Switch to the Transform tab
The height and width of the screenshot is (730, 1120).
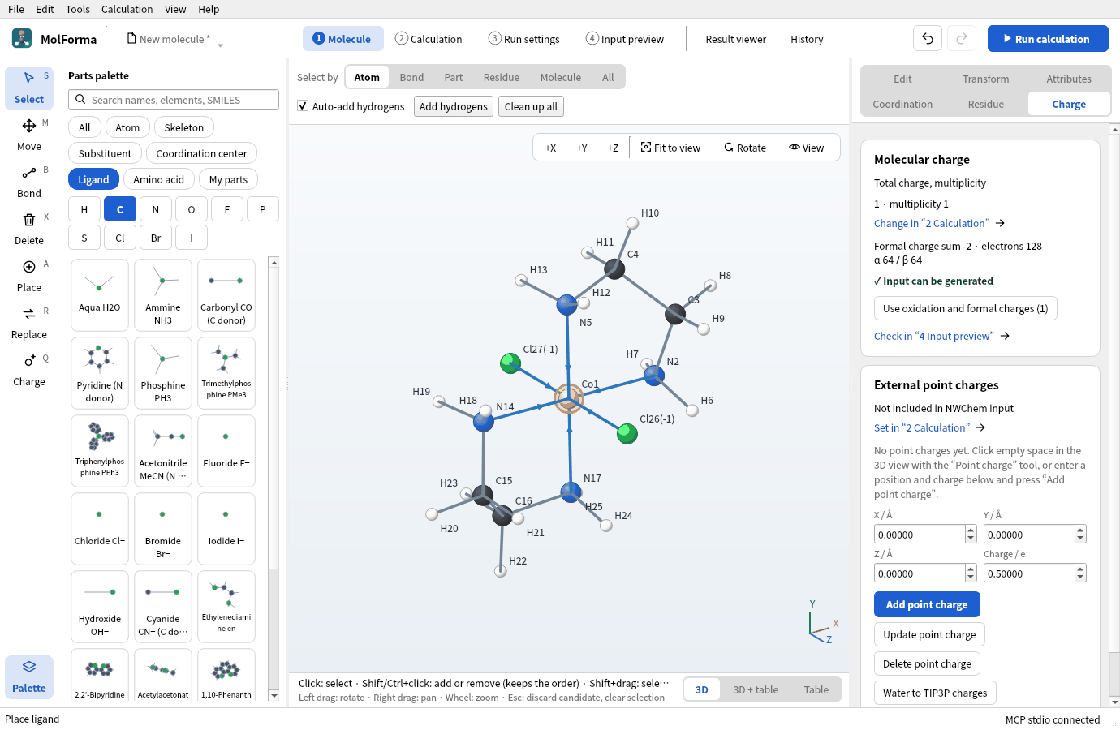pos(986,79)
